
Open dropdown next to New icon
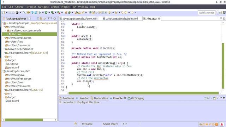point(7,13)
